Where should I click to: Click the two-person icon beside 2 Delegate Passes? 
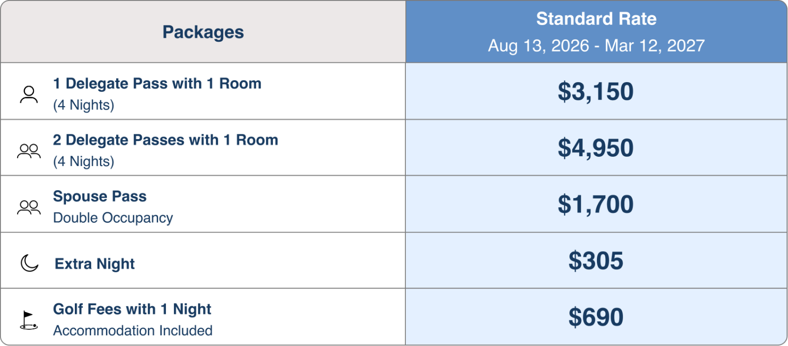pos(29,150)
